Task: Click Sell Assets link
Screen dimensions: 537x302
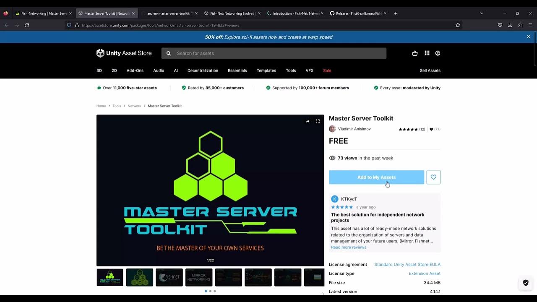Action: [x=430, y=70]
